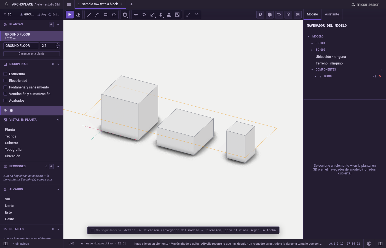Viewport: 386px width, 248px height.
Task: Open the hamburger menu
Action: 69,4
